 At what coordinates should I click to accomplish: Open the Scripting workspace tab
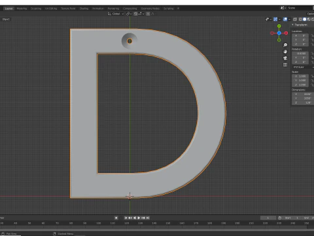coord(169,9)
